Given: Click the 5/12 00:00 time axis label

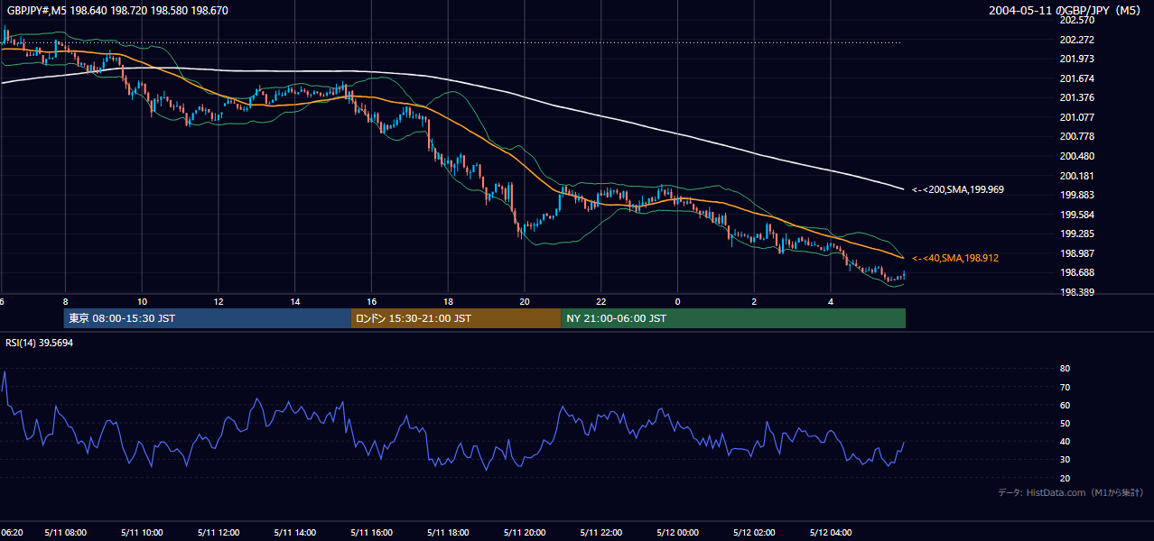Looking at the screenshot, I should pyautogui.click(x=677, y=533).
